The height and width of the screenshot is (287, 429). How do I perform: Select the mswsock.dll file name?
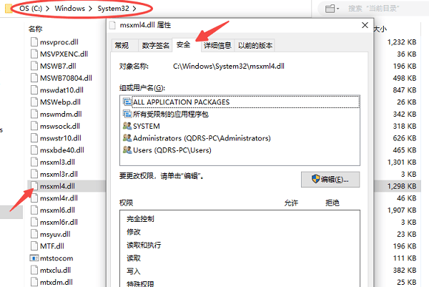point(60,126)
